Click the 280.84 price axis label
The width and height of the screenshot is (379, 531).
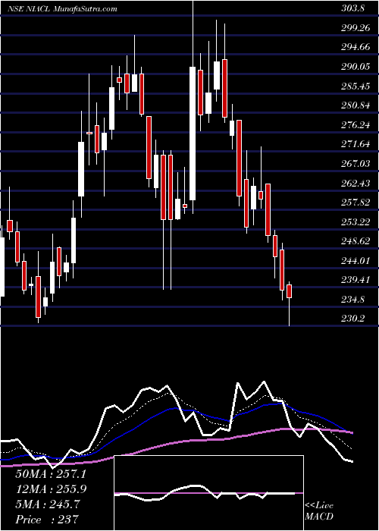point(356,105)
